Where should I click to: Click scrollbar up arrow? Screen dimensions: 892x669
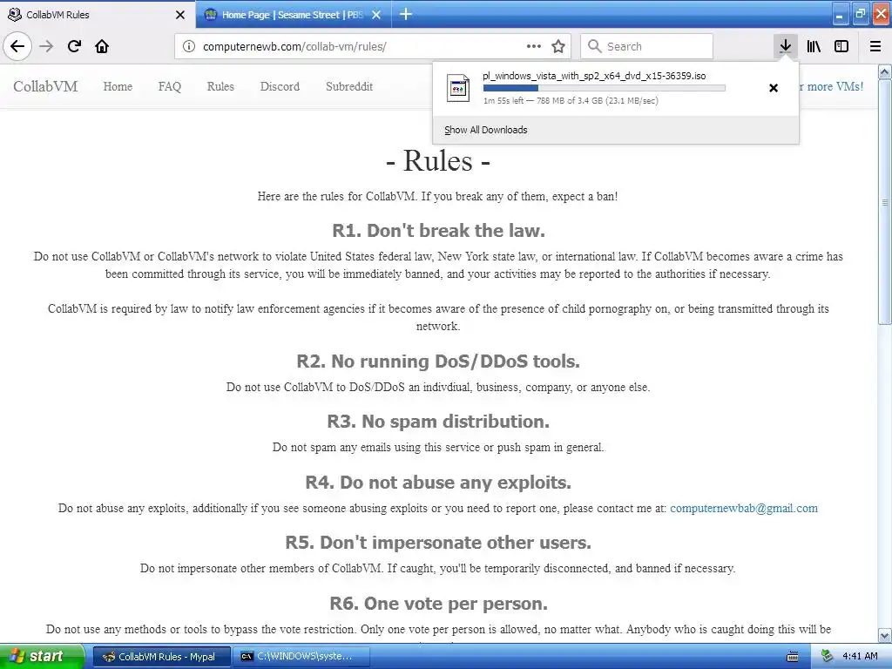[x=885, y=71]
